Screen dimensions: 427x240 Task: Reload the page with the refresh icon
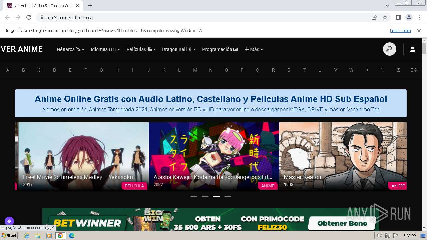[29, 17]
